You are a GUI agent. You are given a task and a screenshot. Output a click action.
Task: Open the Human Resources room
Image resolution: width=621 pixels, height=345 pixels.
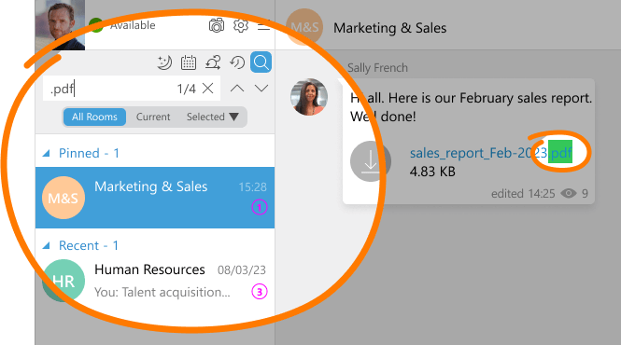[x=155, y=281]
